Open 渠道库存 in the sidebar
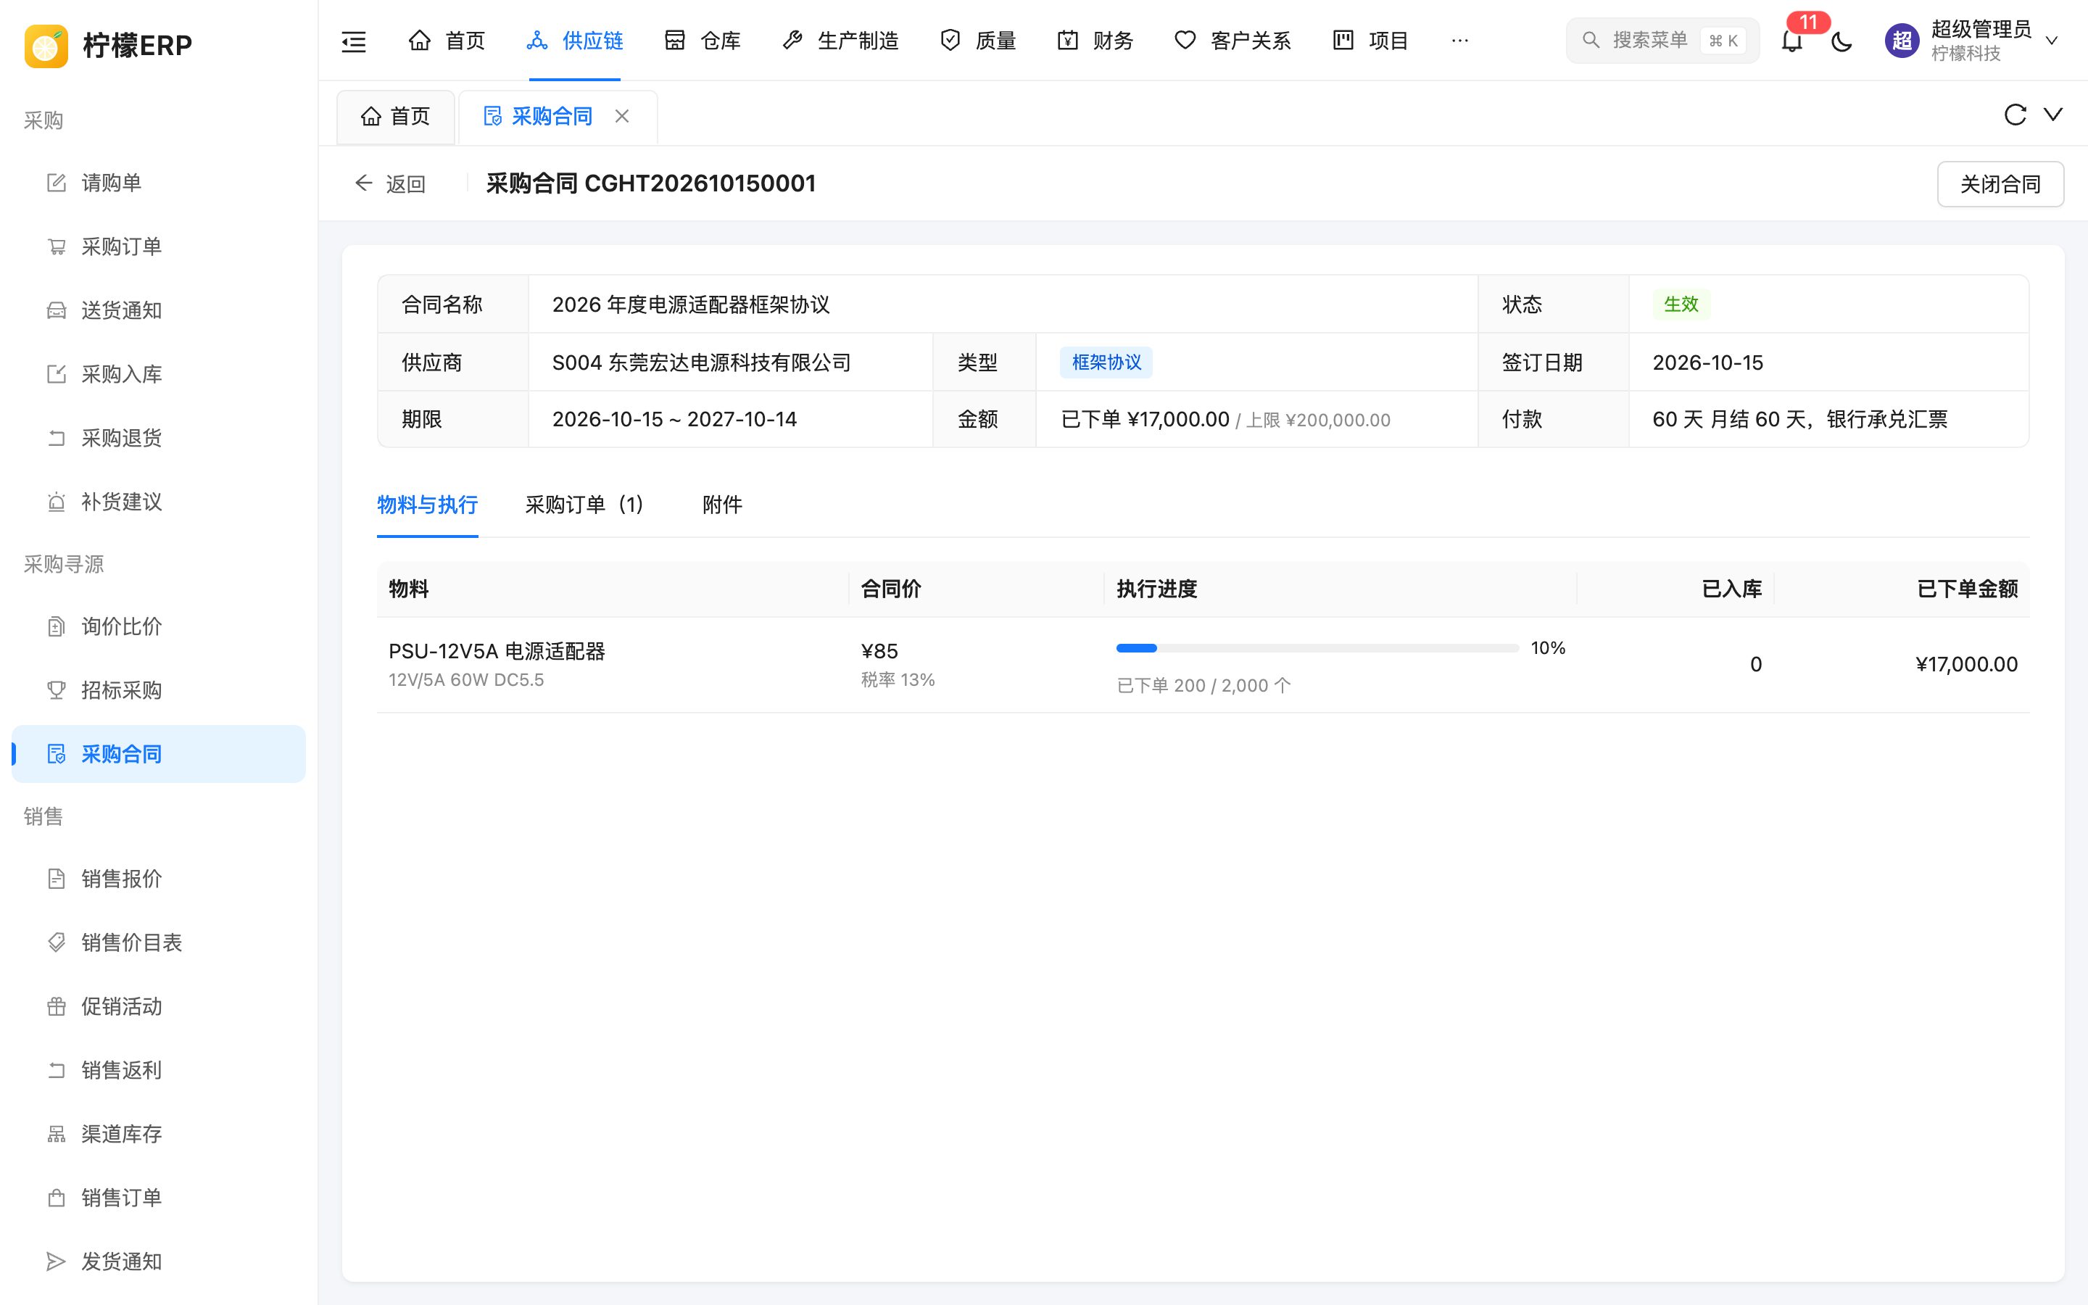 159,1134
